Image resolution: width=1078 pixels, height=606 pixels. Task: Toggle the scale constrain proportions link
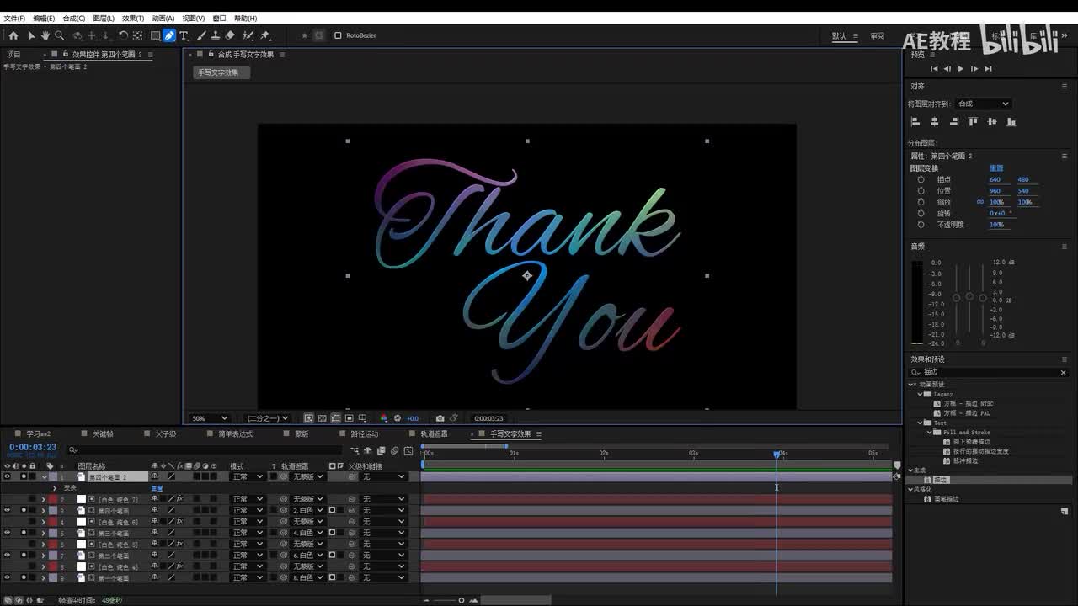(x=979, y=202)
